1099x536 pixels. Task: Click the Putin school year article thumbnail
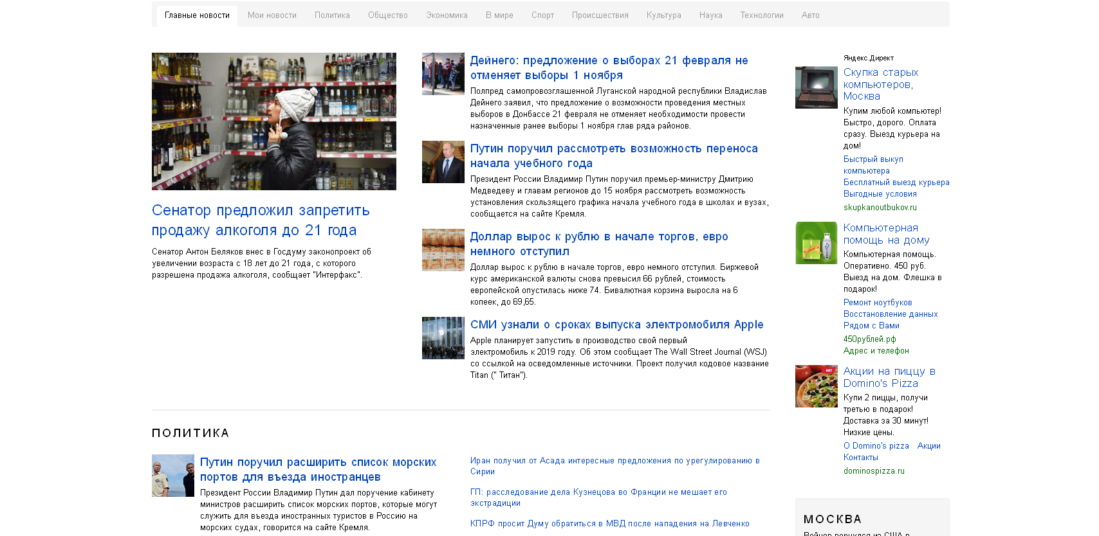point(443,162)
